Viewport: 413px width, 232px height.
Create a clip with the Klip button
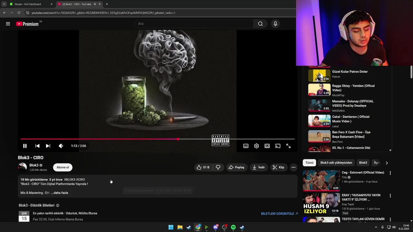point(278,167)
